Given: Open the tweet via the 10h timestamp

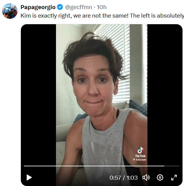Looking at the screenshot, I should click(x=101, y=7).
